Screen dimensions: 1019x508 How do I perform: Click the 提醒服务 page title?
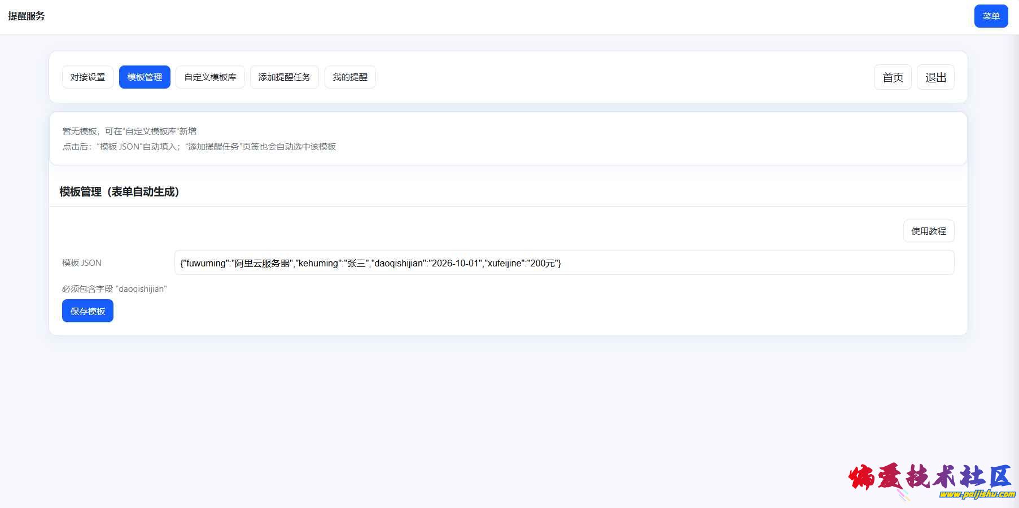[x=27, y=16]
